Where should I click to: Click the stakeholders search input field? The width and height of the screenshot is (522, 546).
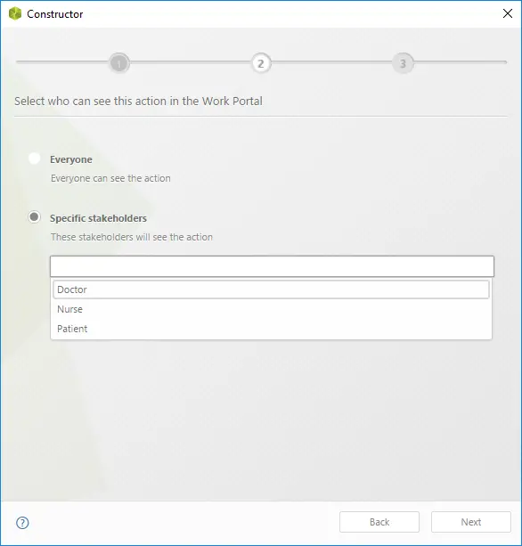(x=272, y=266)
